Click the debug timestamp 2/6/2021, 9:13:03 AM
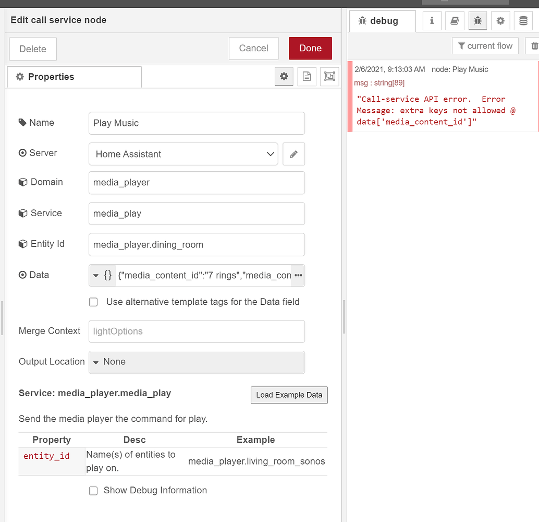Viewport: 539px width, 522px height. click(390, 69)
